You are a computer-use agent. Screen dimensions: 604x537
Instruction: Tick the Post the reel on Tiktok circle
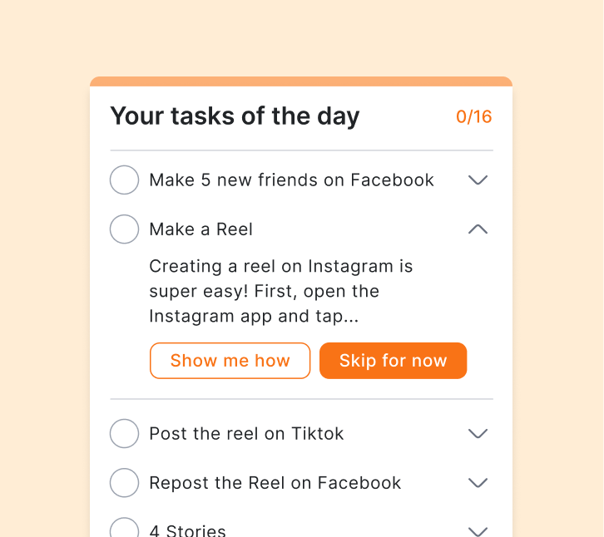[125, 434]
